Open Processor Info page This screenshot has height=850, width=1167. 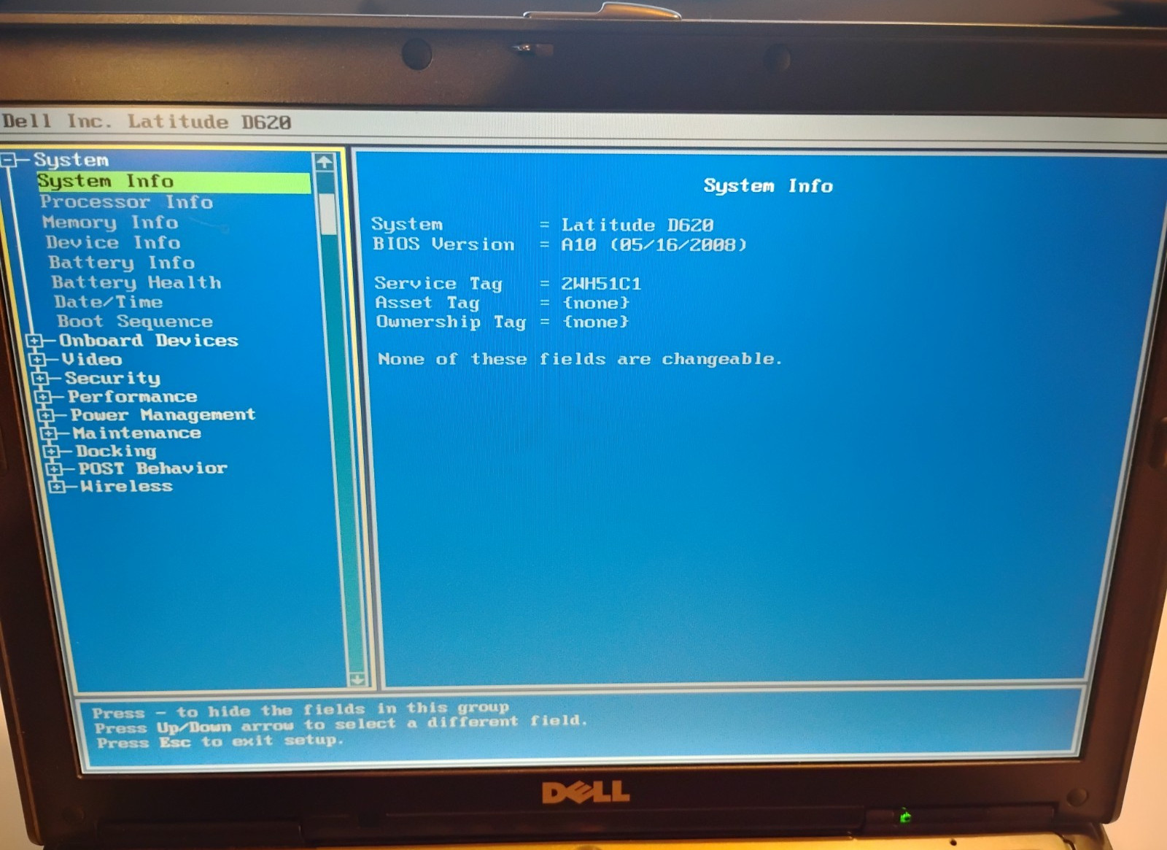click(126, 202)
